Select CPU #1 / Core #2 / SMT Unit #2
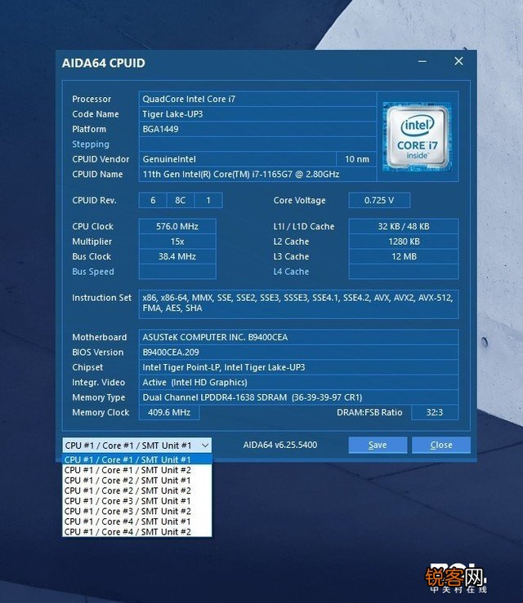This screenshot has width=523, height=603. tap(136, 490)
